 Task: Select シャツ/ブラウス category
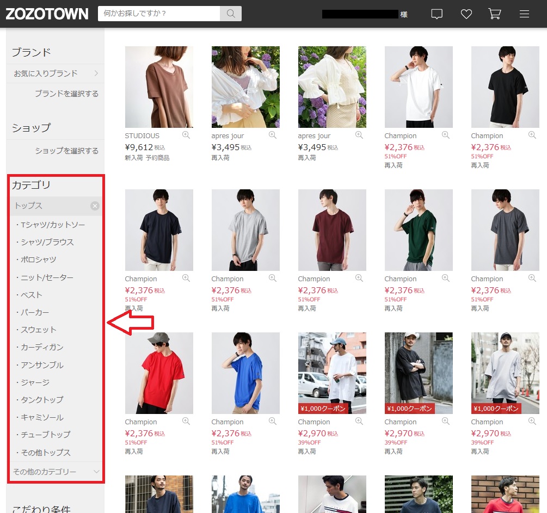[47, 242]
